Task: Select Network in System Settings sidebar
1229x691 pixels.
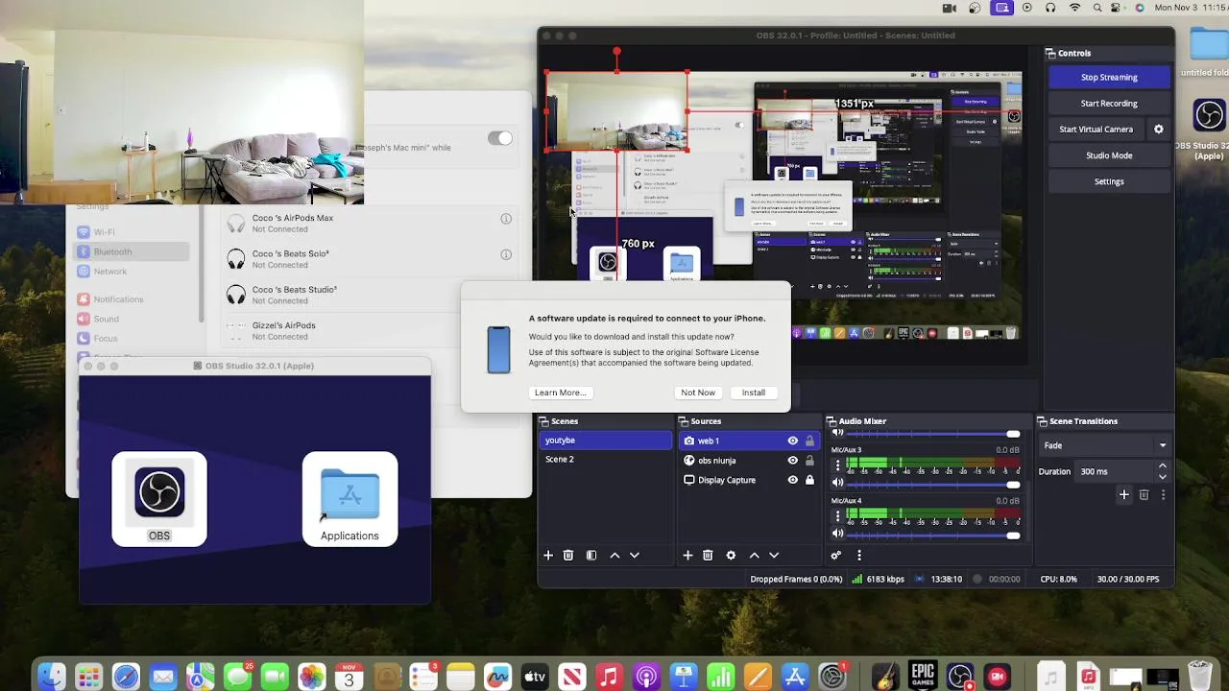Action: tap(133, 272)
